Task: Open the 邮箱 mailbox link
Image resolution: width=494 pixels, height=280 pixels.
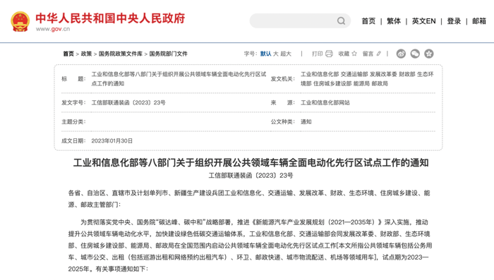Action: pyautogui.click(x=479, y=21)
